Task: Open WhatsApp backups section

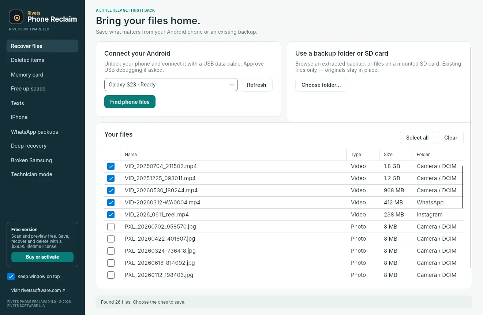Action: (x=42, y=132)
